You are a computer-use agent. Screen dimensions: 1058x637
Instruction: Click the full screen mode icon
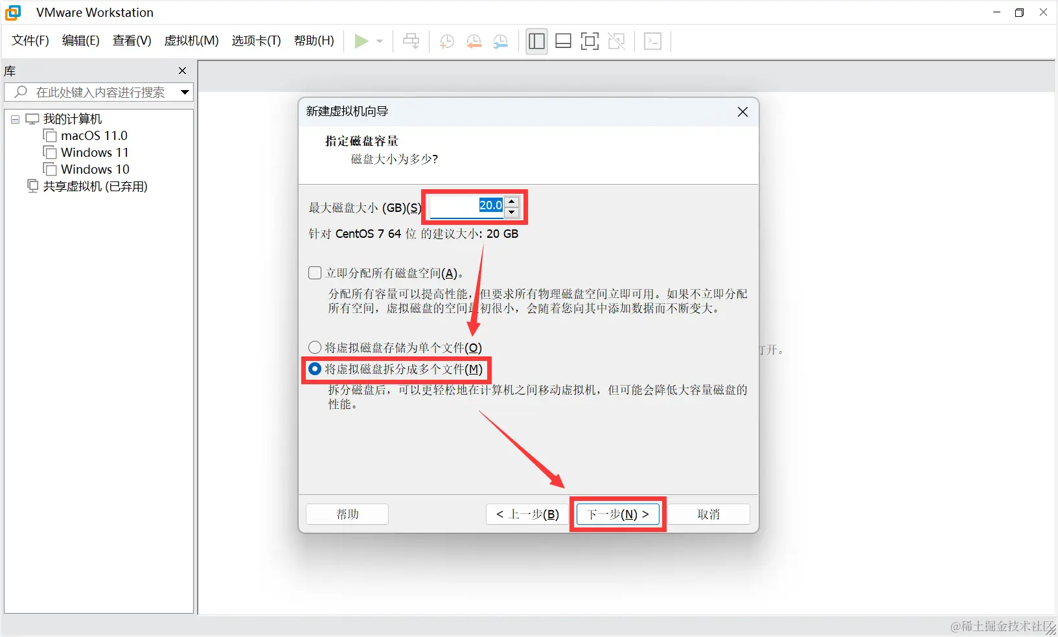pyautogui.click(x=590, y=41)
